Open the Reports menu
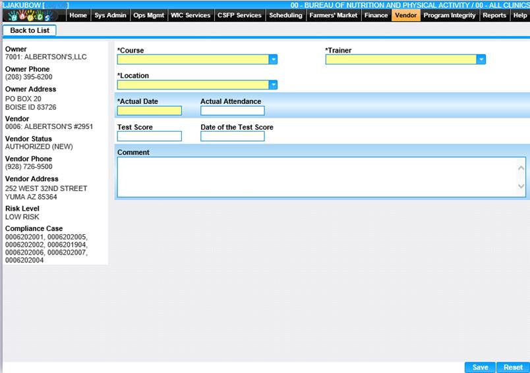Image resolution: width=530 pixels, height=373 pixels. click(x=494, y=15)
